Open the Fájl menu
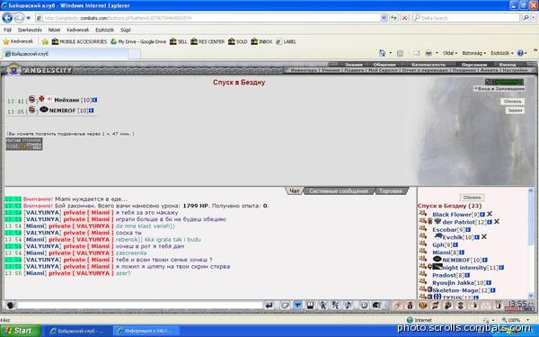 coord(7,31)
